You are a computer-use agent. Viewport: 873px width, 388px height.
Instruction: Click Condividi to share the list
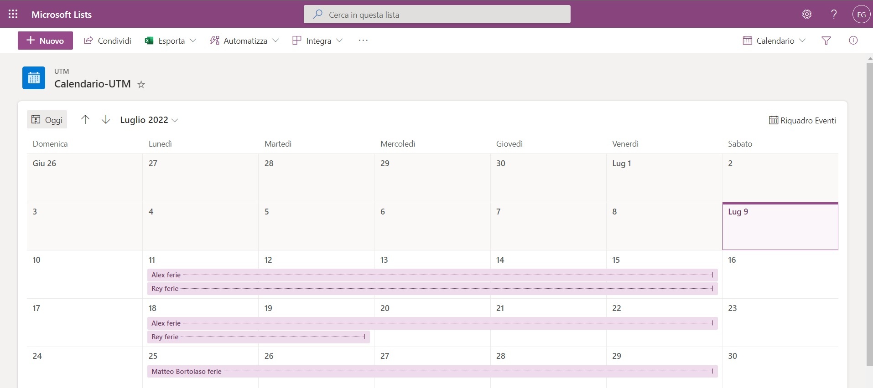click(x=108, y=41)
